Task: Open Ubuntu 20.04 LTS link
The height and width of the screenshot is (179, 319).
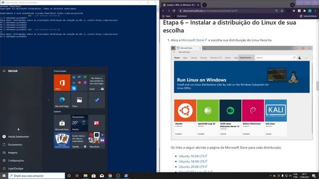Action: [x=193, y=167]
